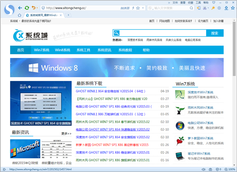The height and width of the screenshot is (172, 237).
Task: Click the shirt skin icon
Action: click(214, 3)
